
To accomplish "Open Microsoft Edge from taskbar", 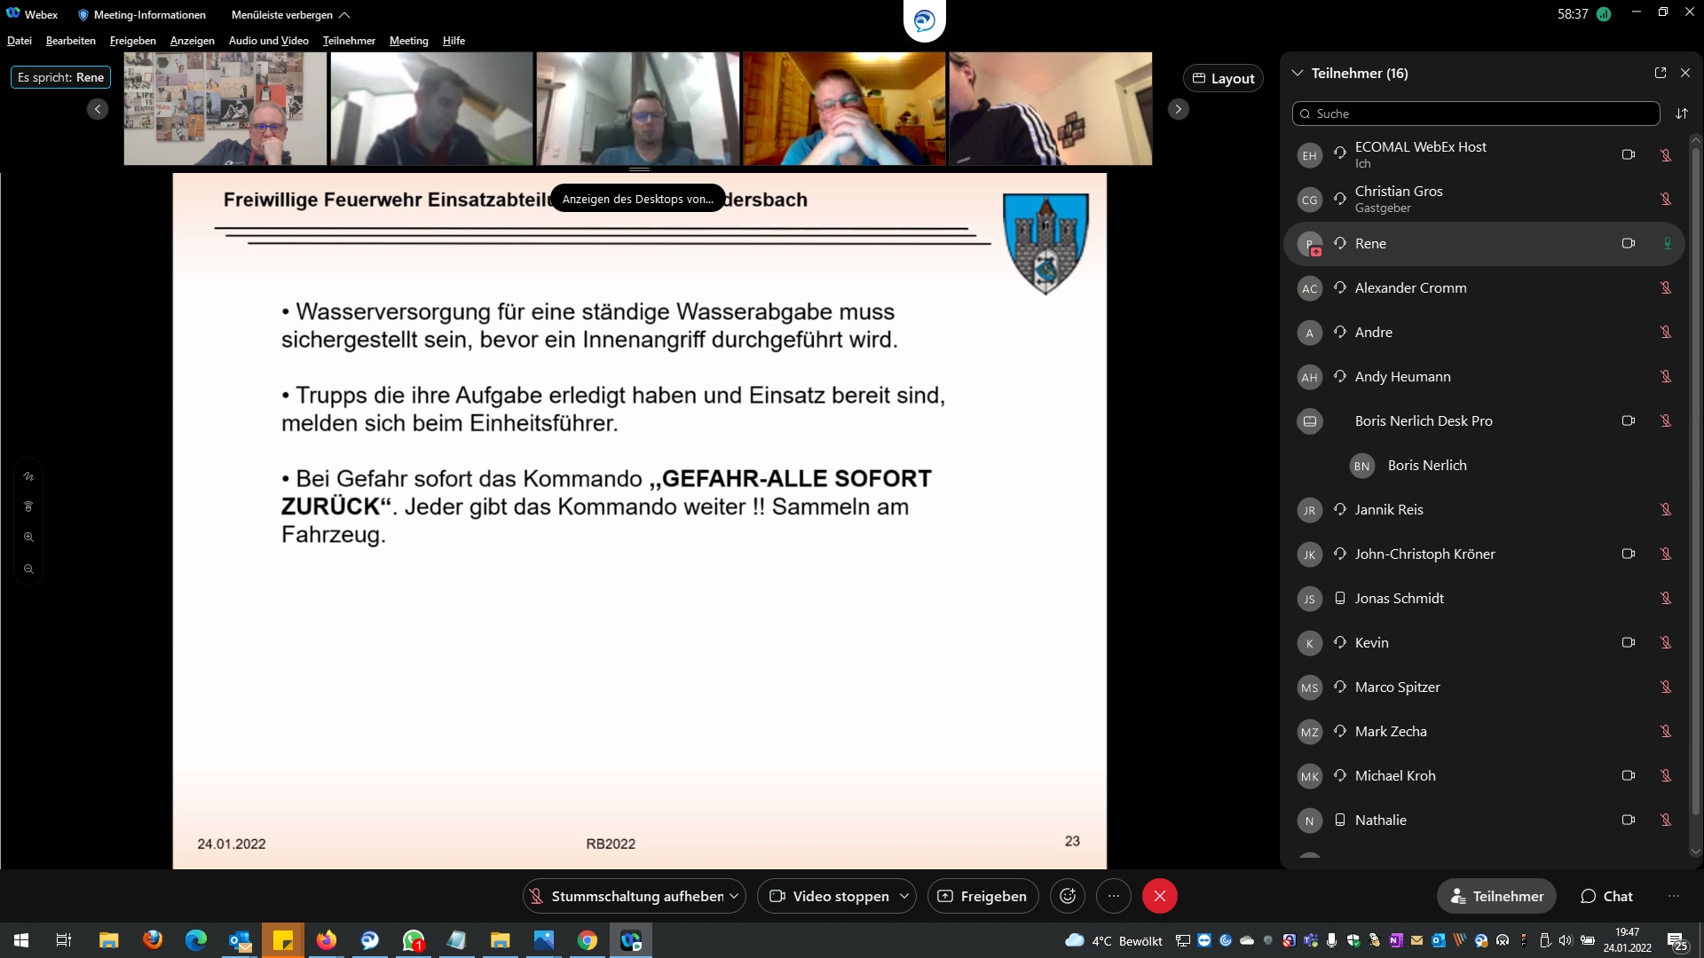I will 195,939.
